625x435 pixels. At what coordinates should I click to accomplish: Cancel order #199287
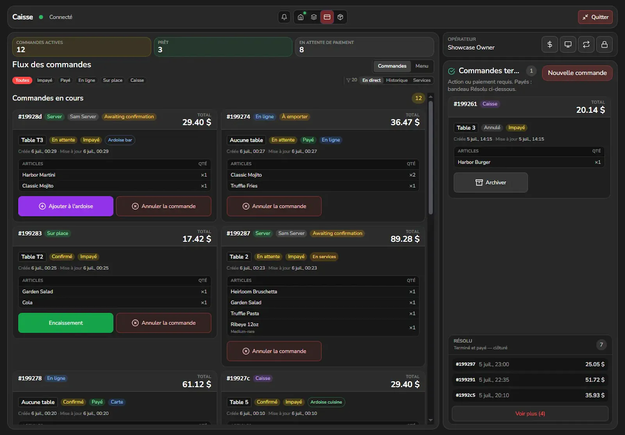pyautogui.click(x=274, y=351)
